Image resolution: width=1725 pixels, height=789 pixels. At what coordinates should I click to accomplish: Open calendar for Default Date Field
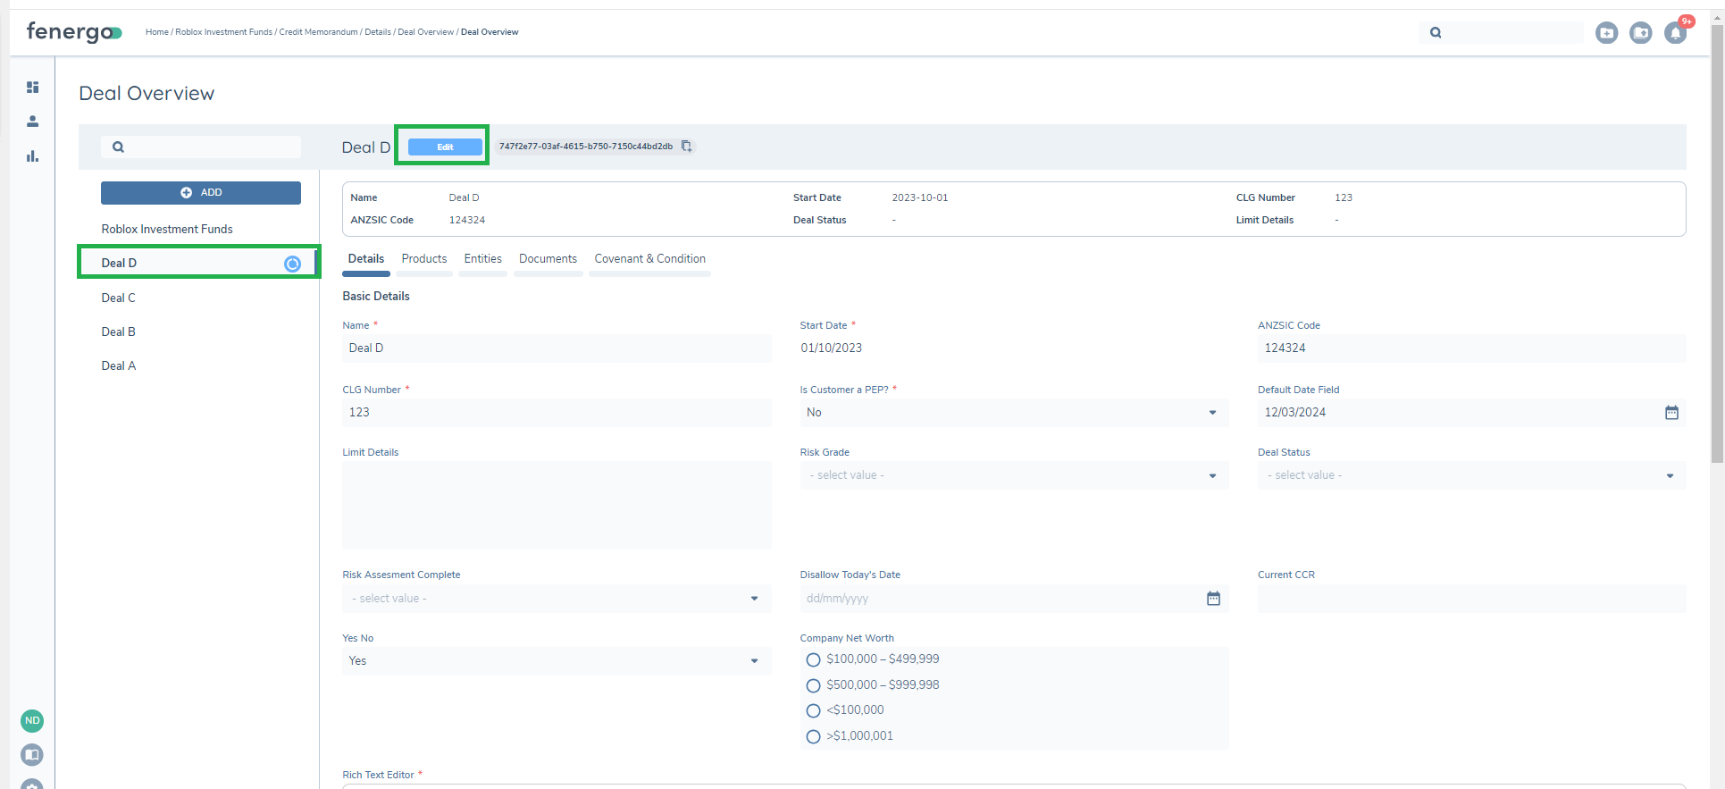pyautogui.click(x=1671, y=413)
